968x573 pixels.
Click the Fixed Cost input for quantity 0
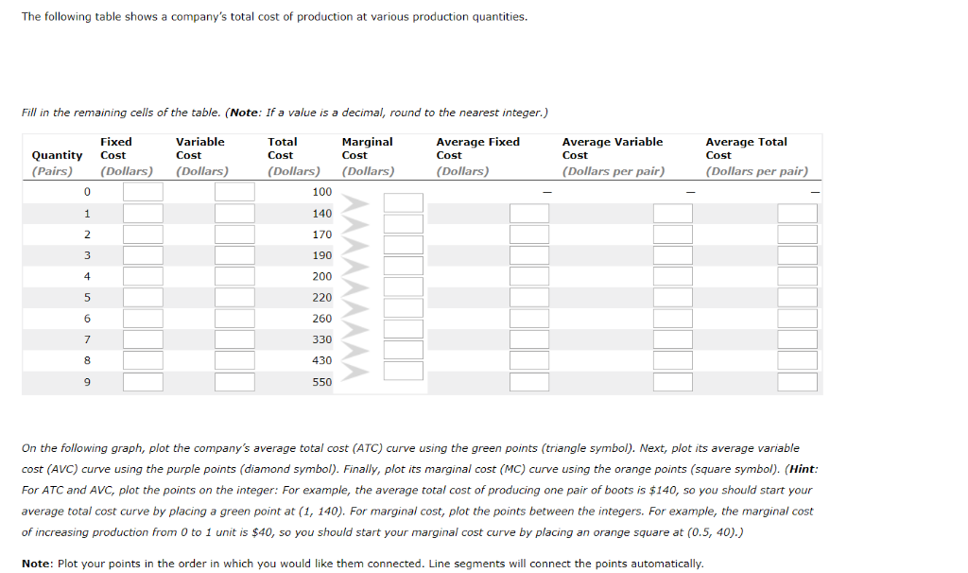143,191
